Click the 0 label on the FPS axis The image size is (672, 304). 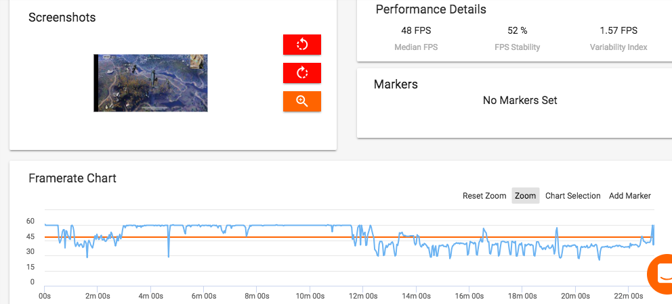coord(32,282)
